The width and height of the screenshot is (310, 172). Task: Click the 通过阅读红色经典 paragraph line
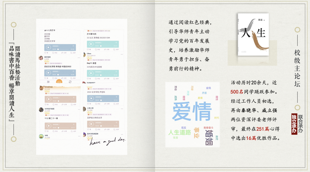[190, 22]
